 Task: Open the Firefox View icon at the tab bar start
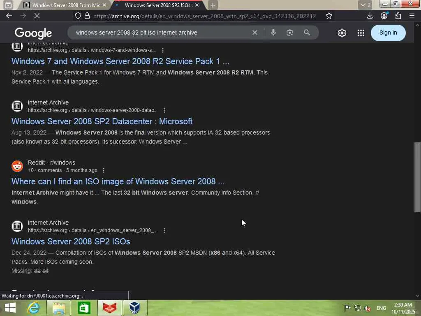[x=8, y=5]
